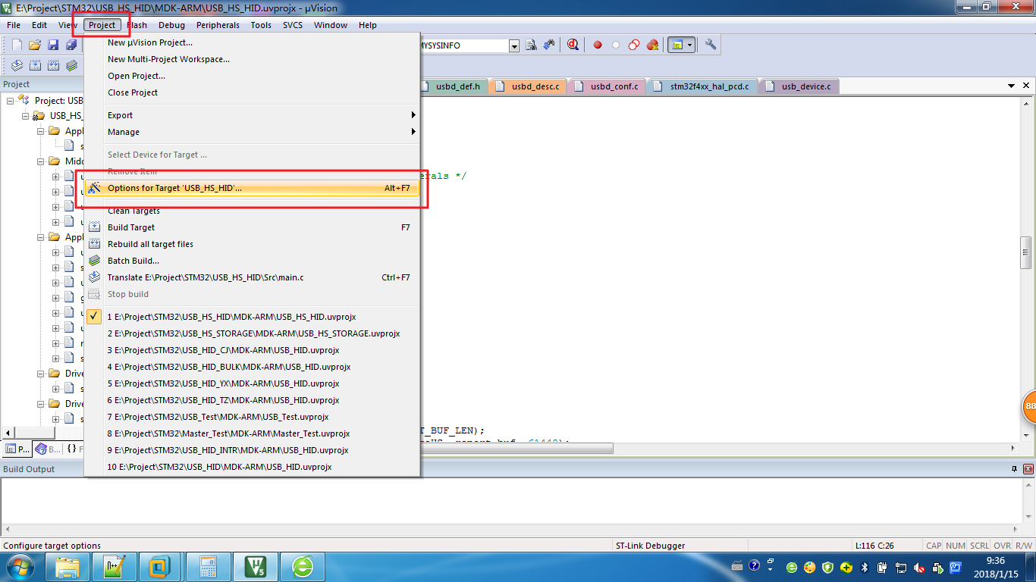Screen dimensions: 1036x582
Task: Close the Build Output panel
Action: point(1027,469)
